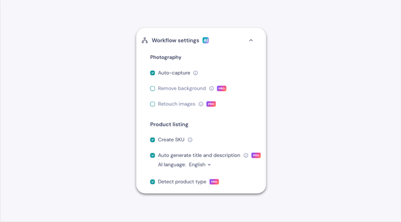Click the info icon beside Remove background
The width and height of the screenshot is (401, 222).
pyautogui.click(x=212, y=88)
